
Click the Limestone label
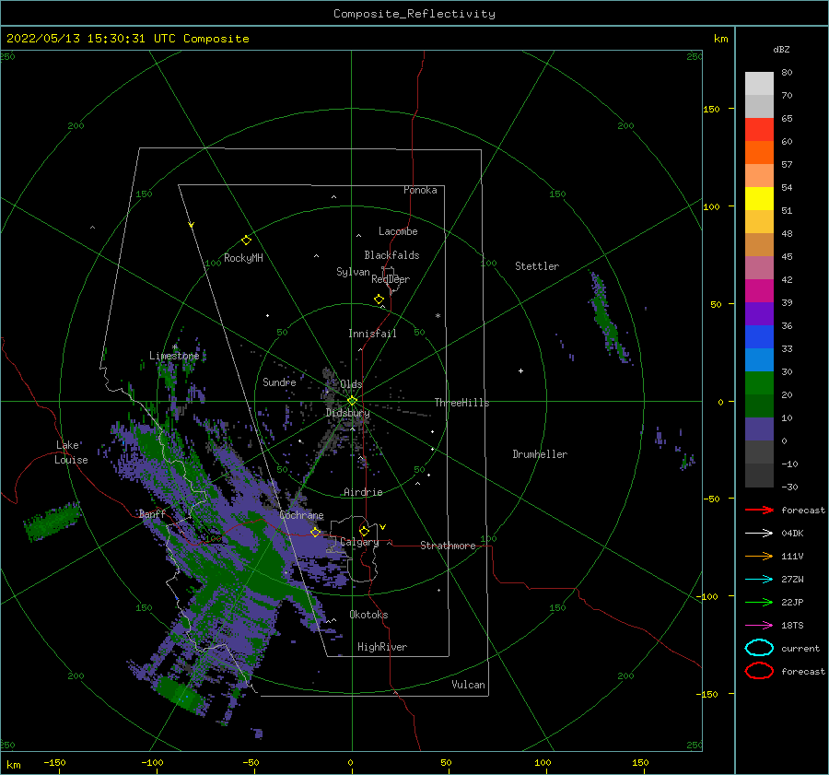174,356
